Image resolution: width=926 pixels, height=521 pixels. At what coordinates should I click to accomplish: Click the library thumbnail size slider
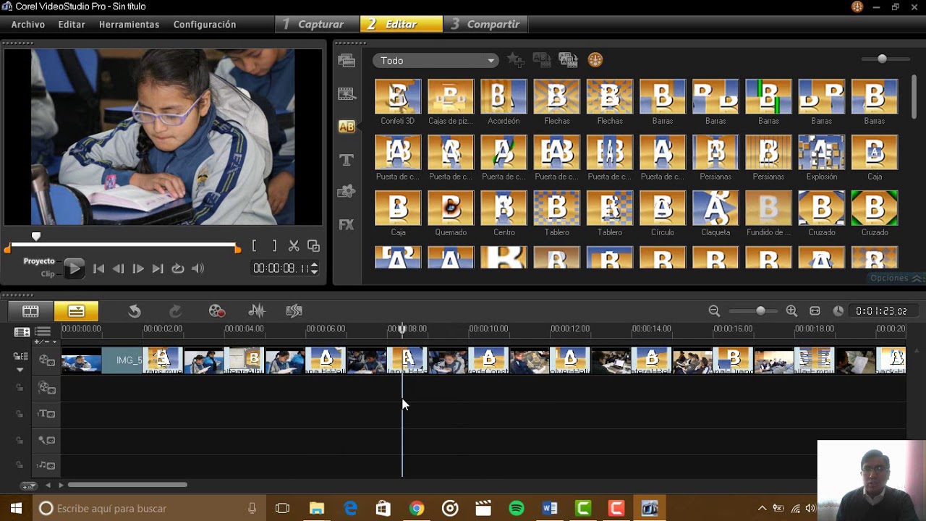(883, 59)
